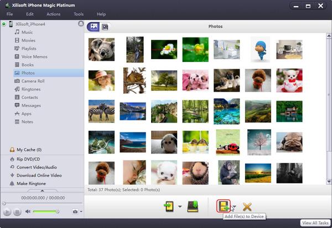
Task: Select the koala photo thumbnail
Action: [102, 49]
